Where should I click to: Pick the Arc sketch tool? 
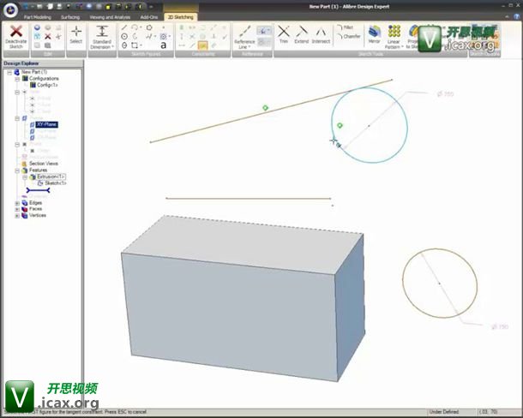(x=135, y=27)
